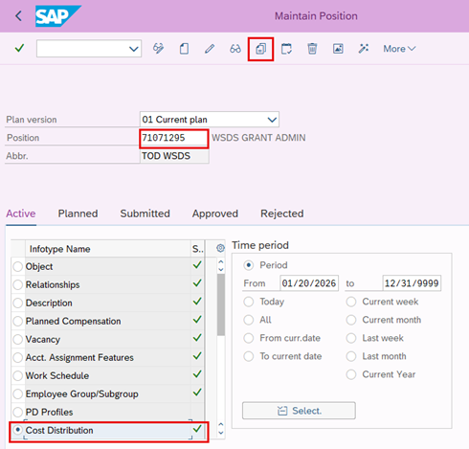The width and height of the screenshot is (469, 449).
Task: Click the infotype list scrollbar thumb
Action: [221, 304]
